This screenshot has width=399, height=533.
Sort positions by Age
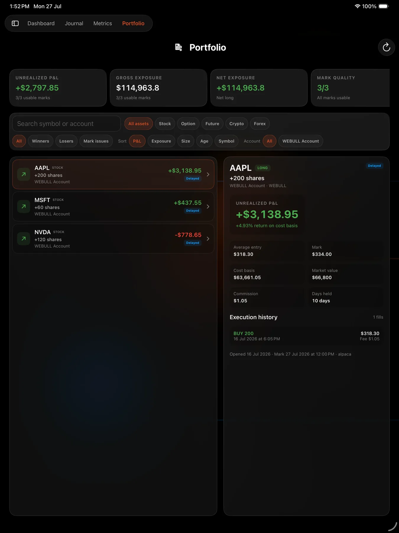204,141
